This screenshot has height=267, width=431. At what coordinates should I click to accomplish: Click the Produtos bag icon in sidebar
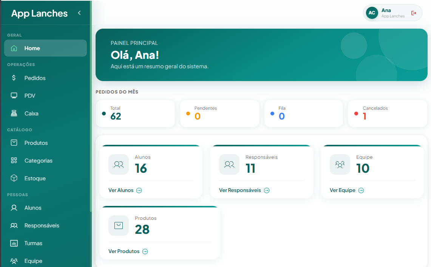tap(14, 143)
